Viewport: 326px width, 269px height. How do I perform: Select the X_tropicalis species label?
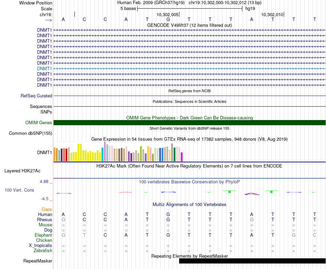[40, 246]
